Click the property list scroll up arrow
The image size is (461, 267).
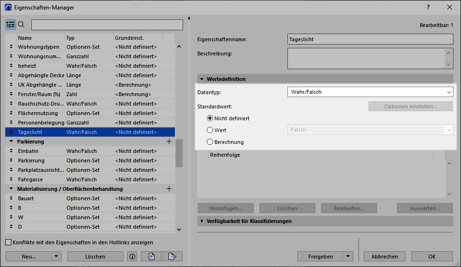coord(179,47)
